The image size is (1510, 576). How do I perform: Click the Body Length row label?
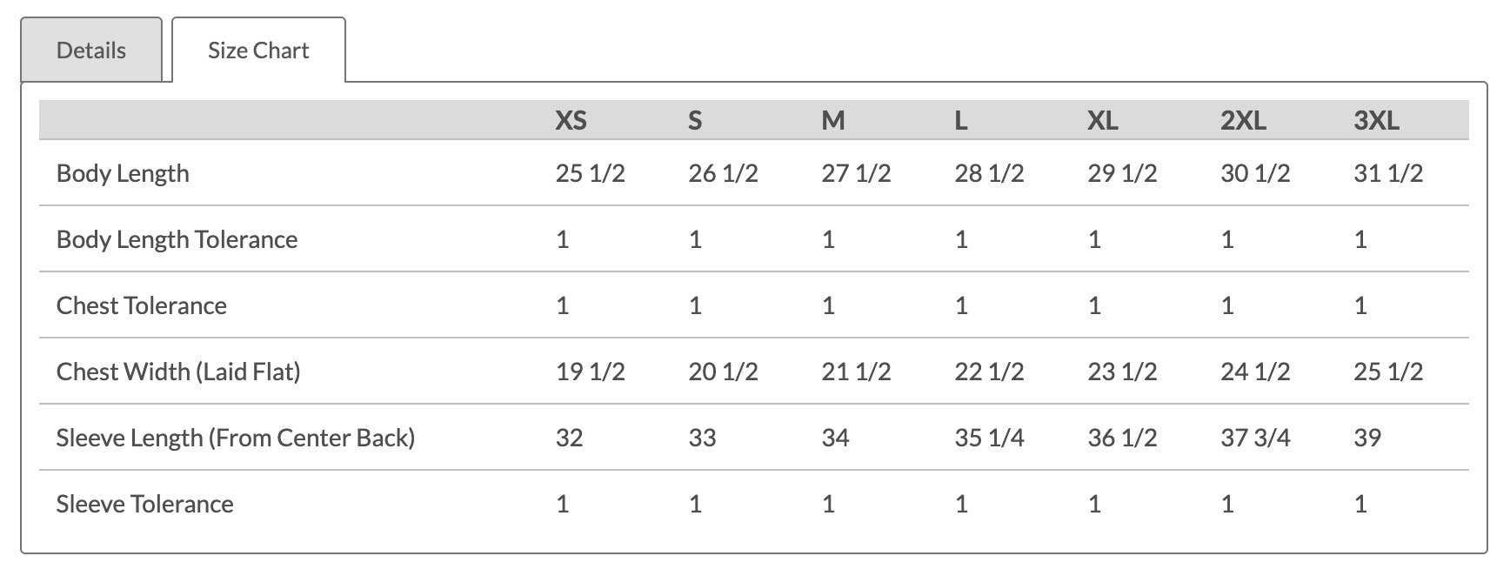pos(123,173)
